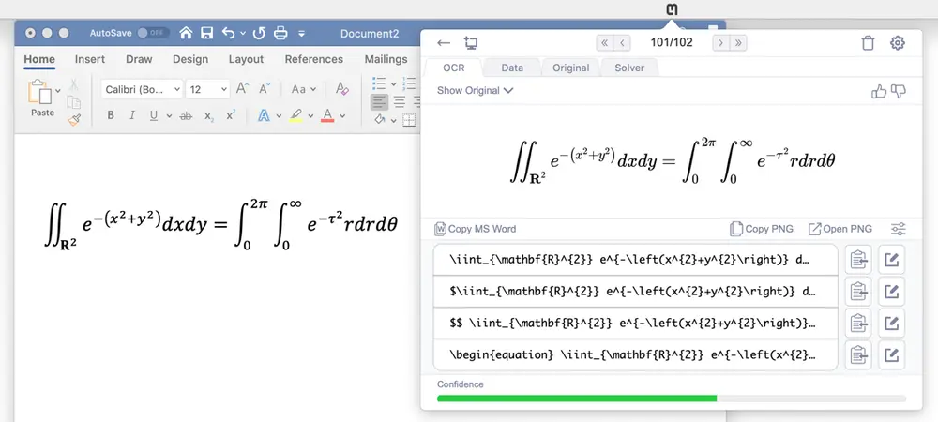Image resolution: width=938 pixels, height=422 pixels.
Task: Open the Calibri font name dropdown
Action: click(x=142, y=90)
